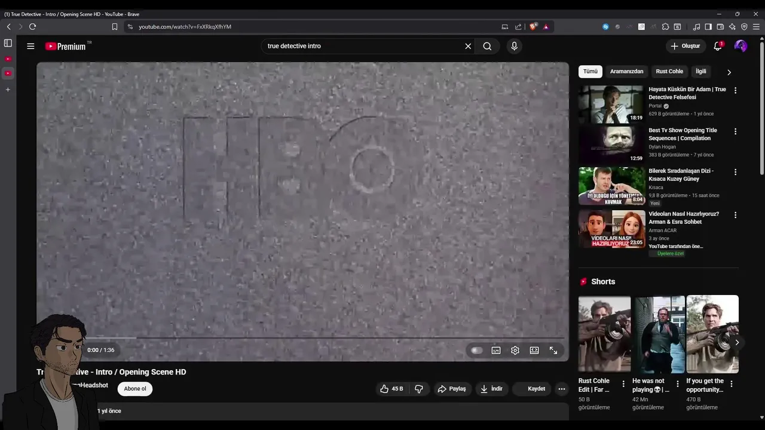Bookmark this page

click(115, 27)
